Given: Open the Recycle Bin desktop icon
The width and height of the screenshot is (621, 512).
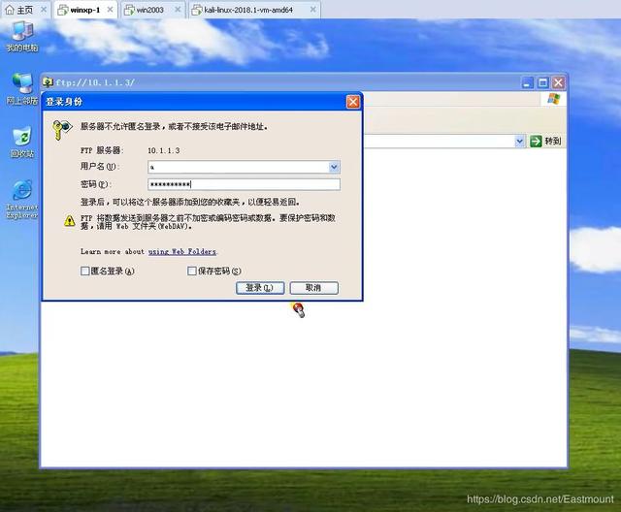Looking at the screenshot, I should 22,143.
